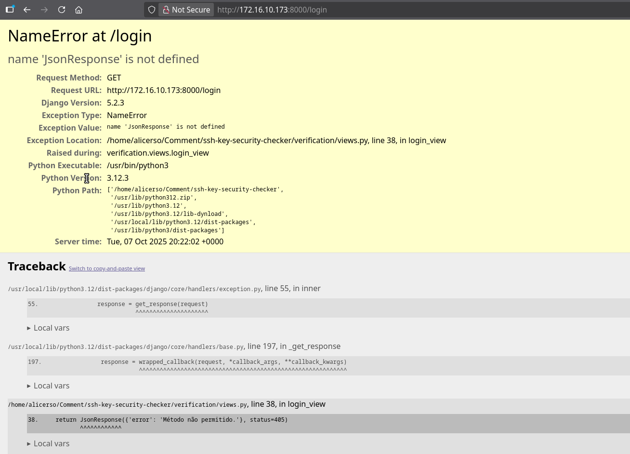Click the reload page icon
The height and width of the screenshot is (454, 630).
pos(62,10)
